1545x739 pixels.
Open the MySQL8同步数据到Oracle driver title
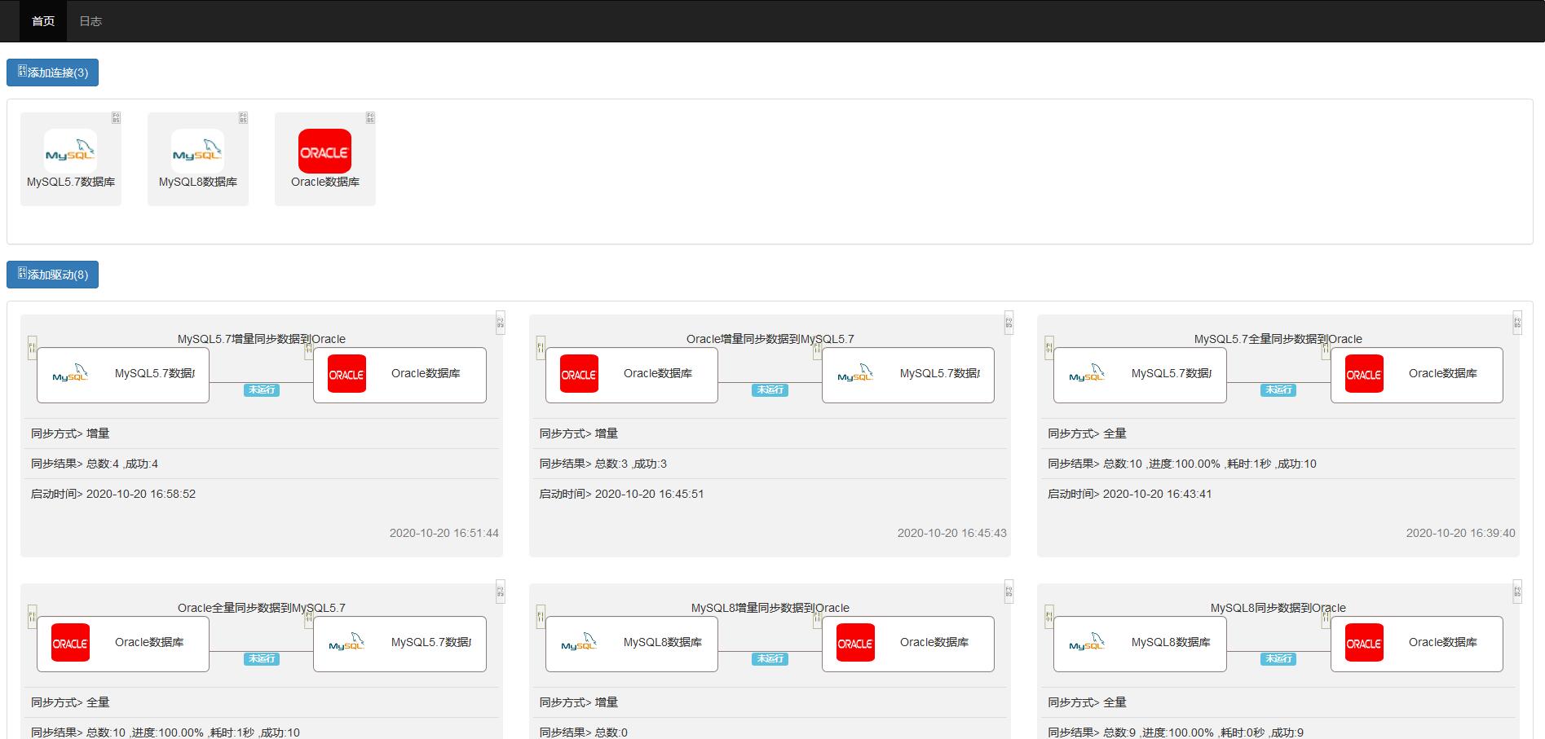[x=1278, y=608]
